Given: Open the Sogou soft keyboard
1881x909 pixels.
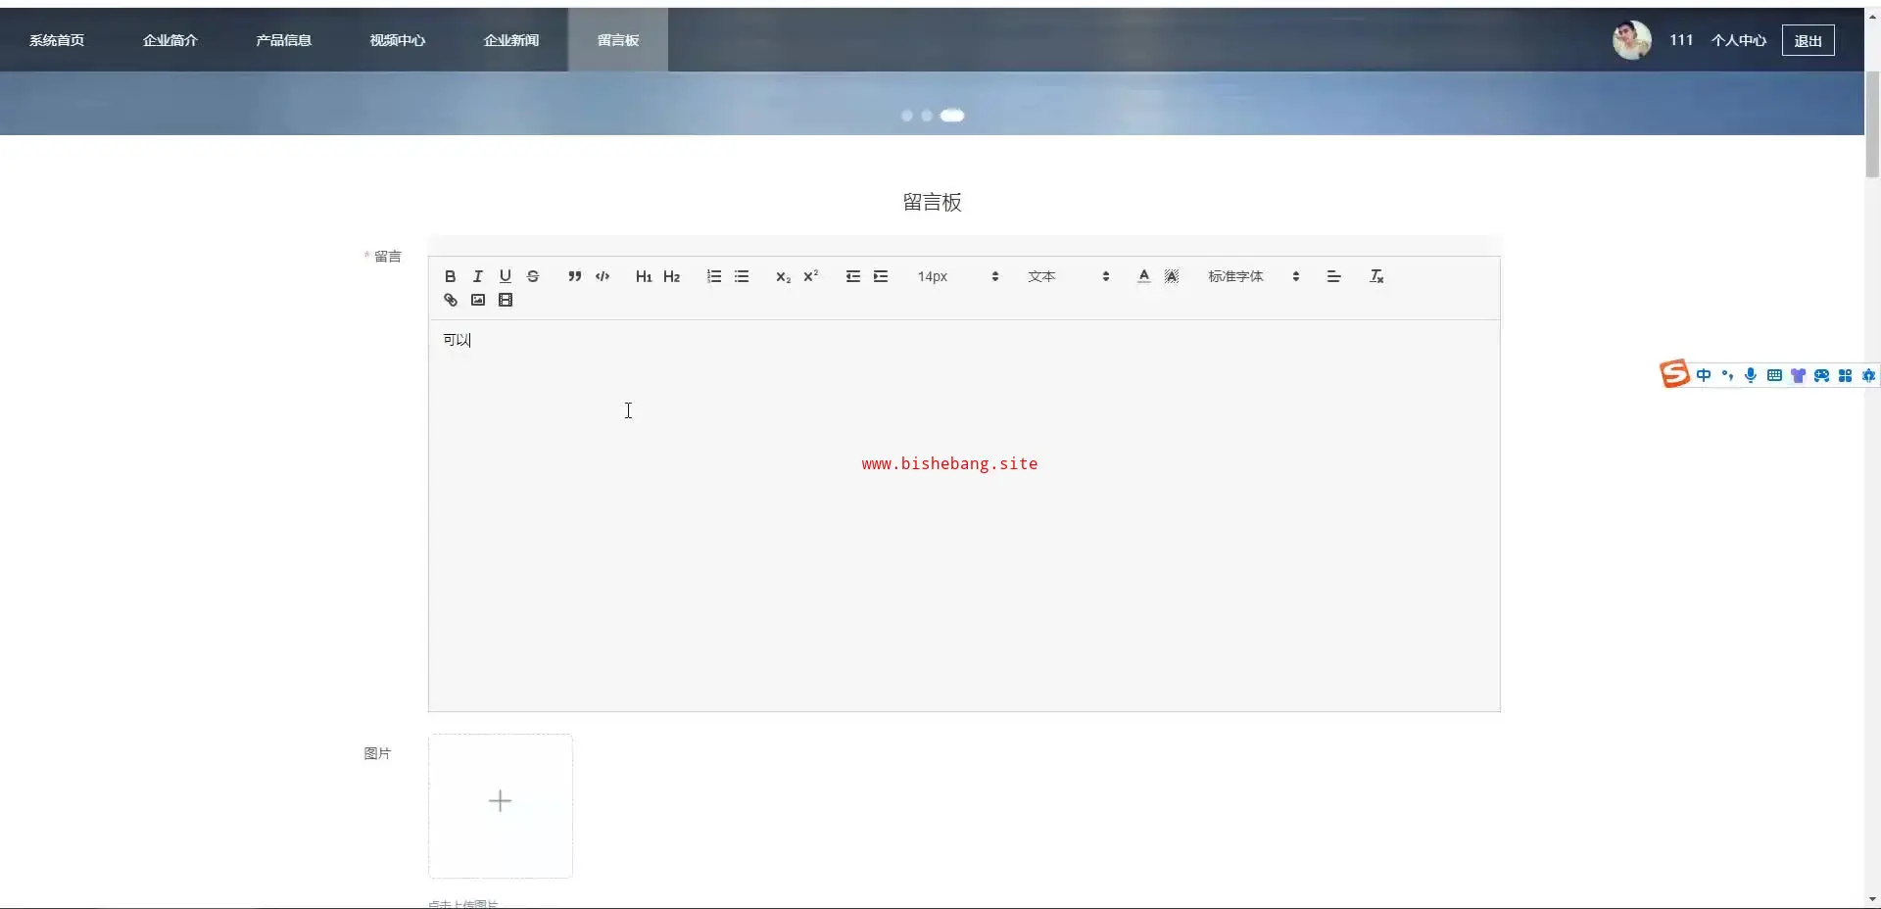Looking at the screenshot, I should pyautogui.click(x=1774, y=375).
